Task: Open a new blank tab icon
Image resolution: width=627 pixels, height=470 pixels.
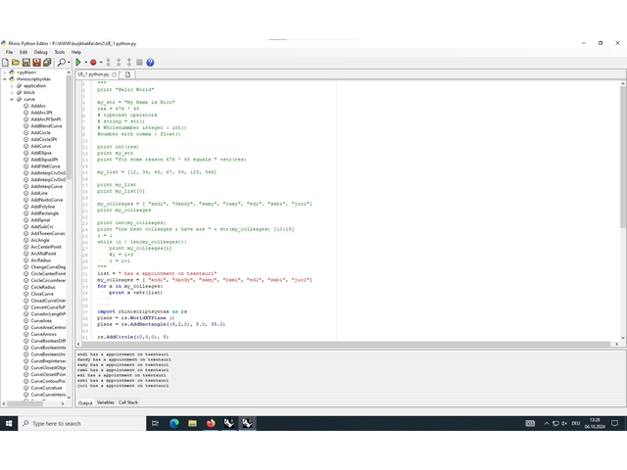Action: (128, 74)
